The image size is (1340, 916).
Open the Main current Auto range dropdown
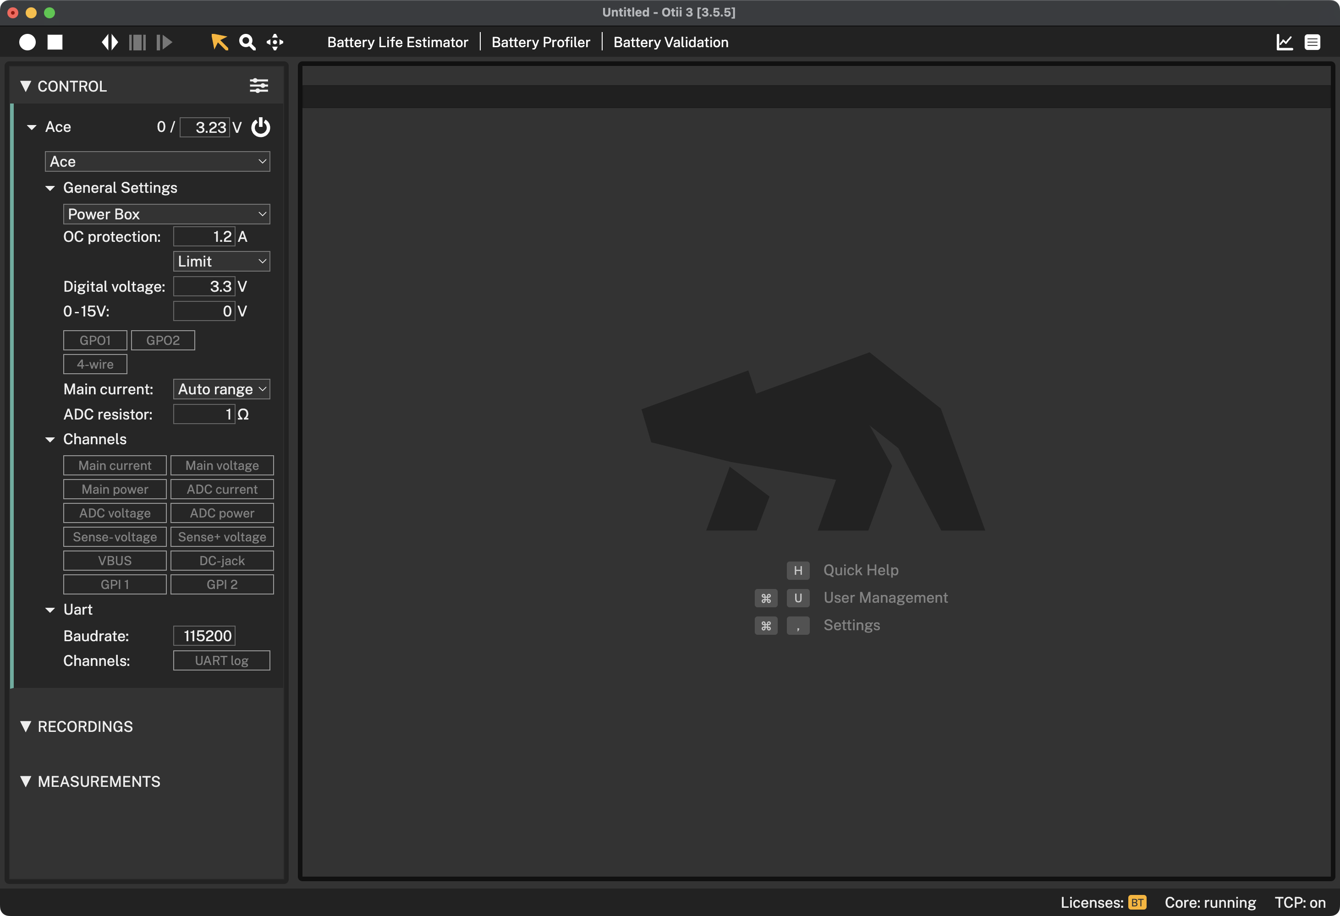pos(221,389)
